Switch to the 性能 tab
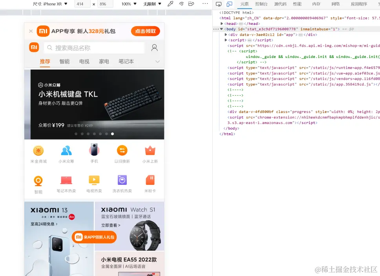The width and height of the screenshot is (380, 276). (297, 4)
